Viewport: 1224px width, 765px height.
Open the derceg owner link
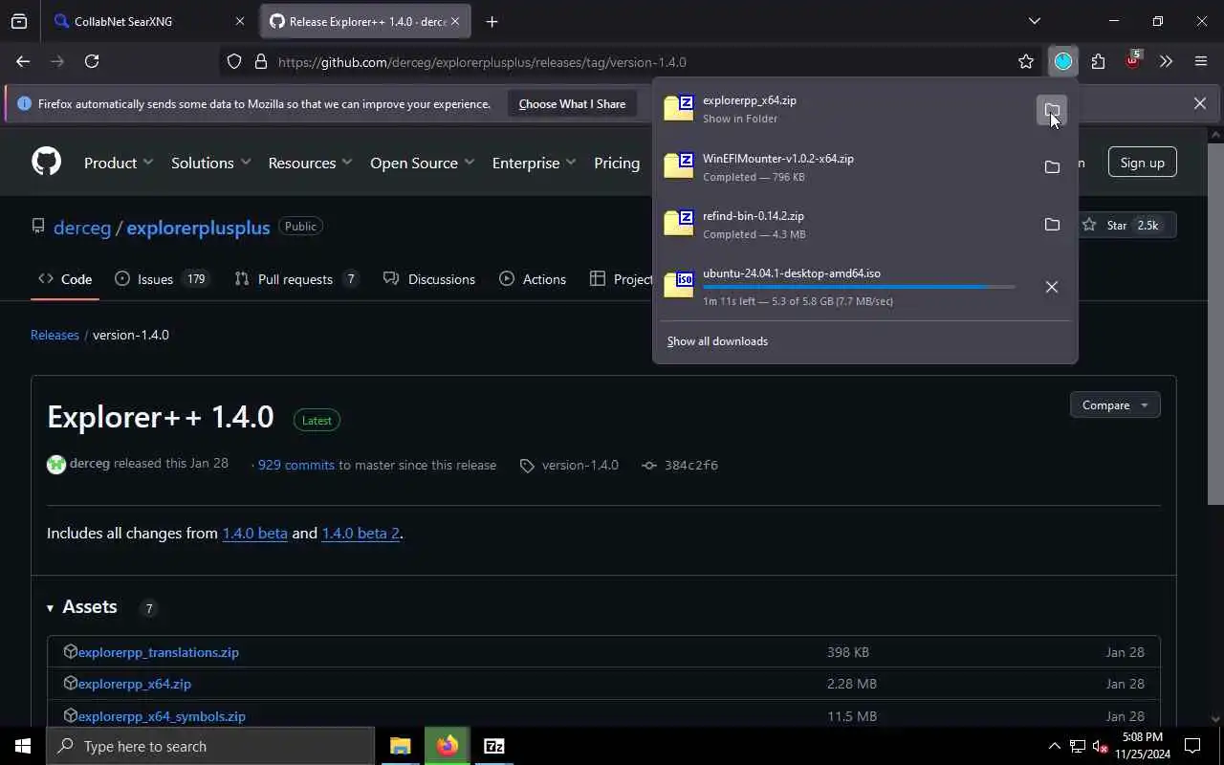pyautogui.click(x=82, y=228)
